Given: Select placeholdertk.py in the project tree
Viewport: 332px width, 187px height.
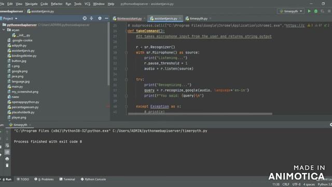Looking at the screenshot, I should (23, 112).
